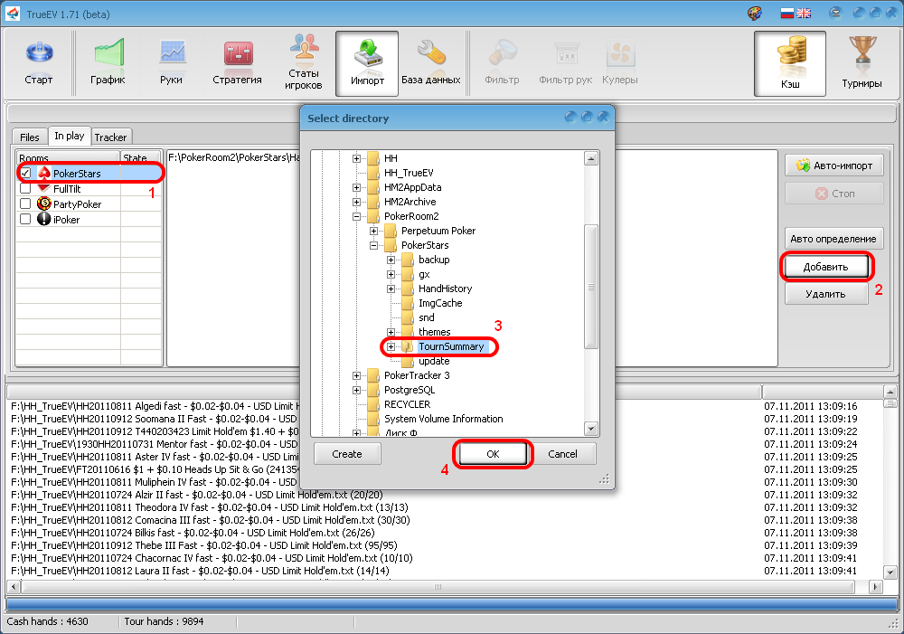This screenshot has width=904, height=634.
Task: Click the Авто-импорт button
Action: (833, 166)
